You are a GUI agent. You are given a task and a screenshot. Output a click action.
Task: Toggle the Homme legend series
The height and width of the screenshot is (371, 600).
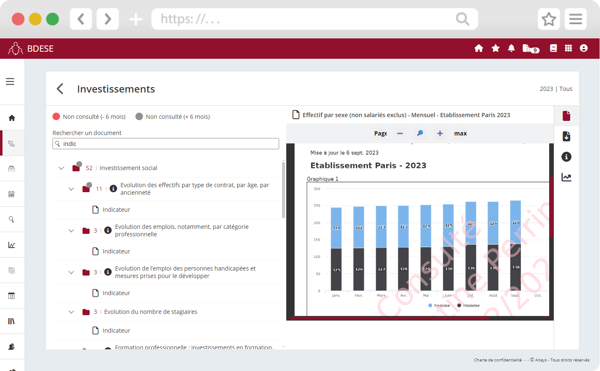click(468, 306)
